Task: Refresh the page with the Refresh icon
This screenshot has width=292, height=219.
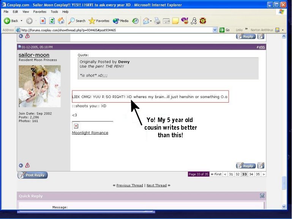Action: point(52,21)
